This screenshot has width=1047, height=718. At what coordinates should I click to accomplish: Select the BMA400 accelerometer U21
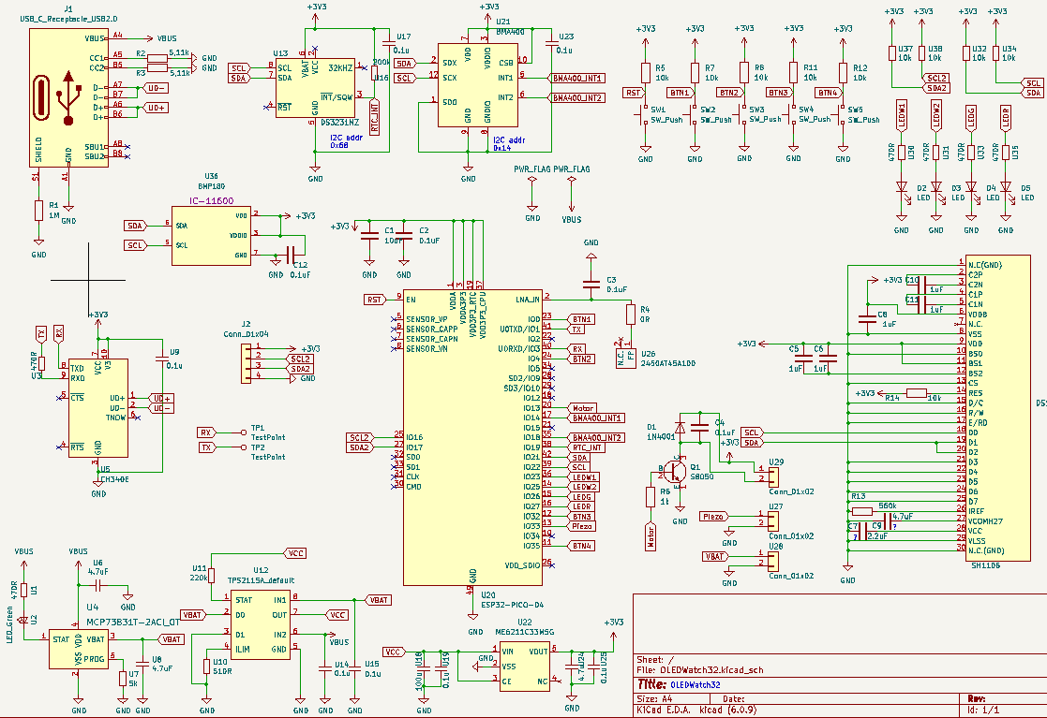coord(477,84)
